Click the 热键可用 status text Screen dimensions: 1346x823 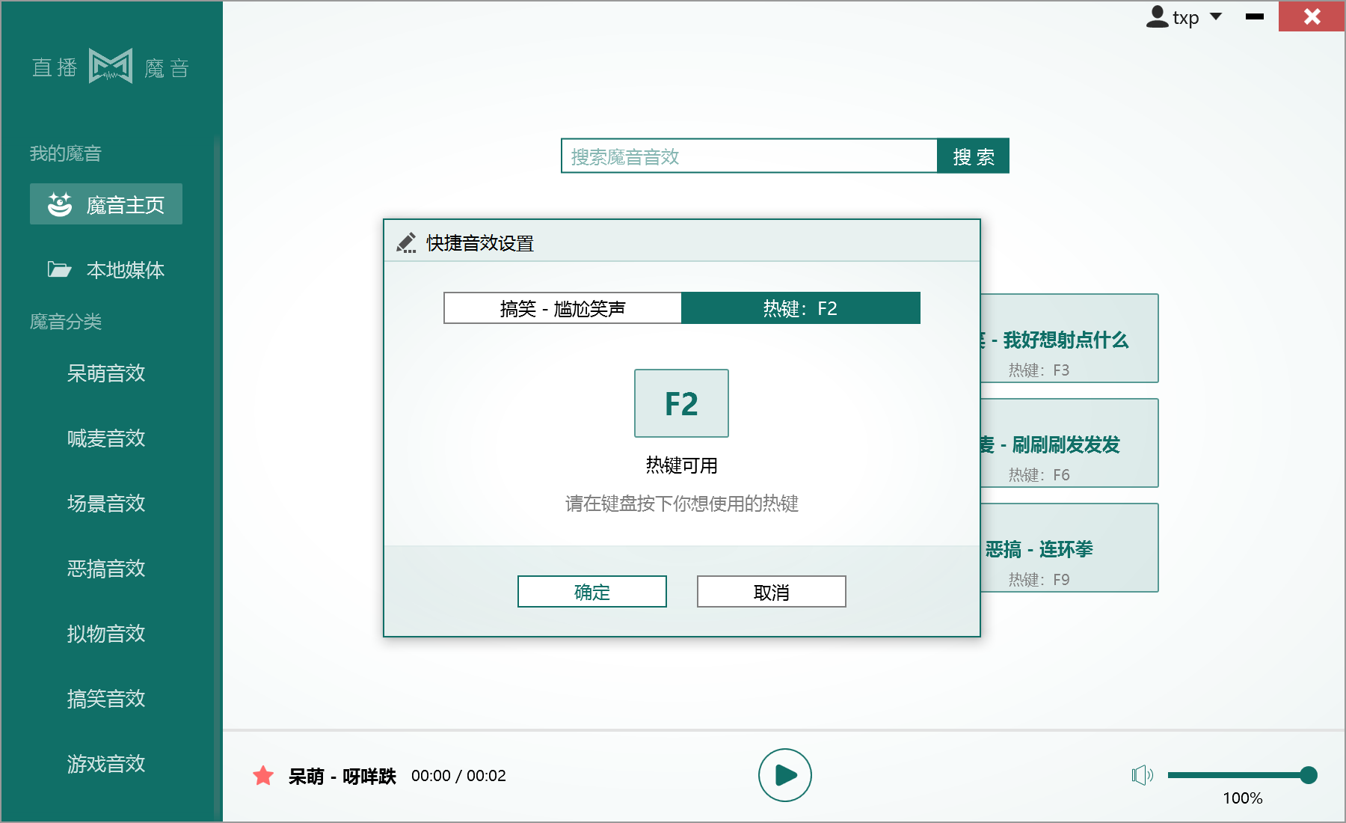pos(681,465)
